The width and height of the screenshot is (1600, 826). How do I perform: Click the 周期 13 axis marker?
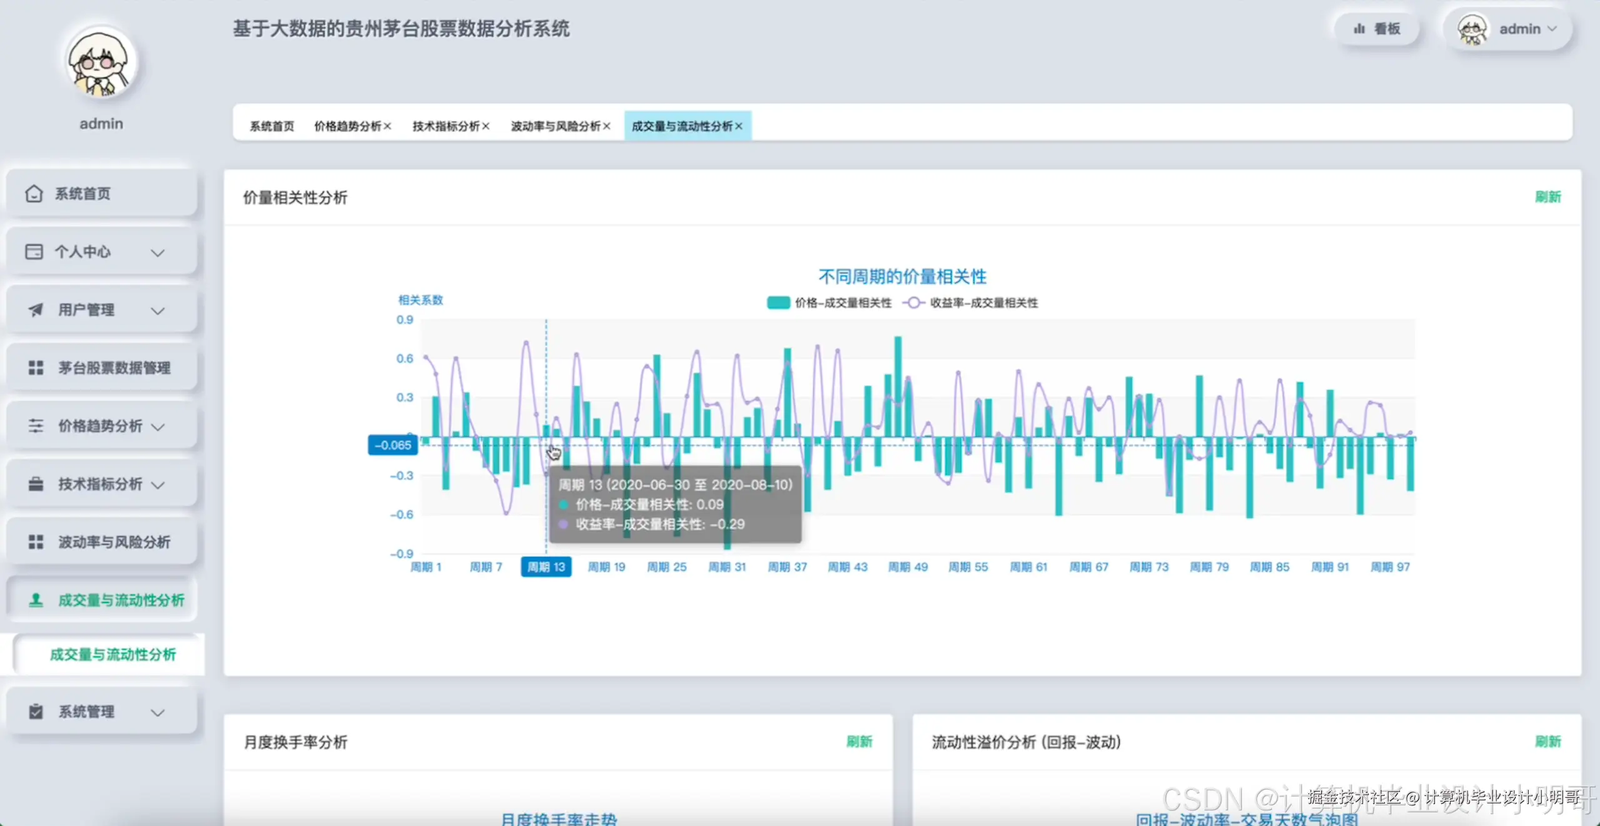coord(546,567)
